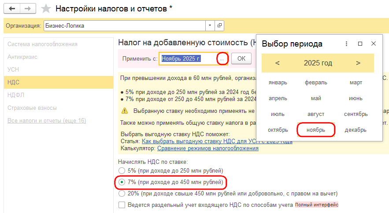Go forward with the right arrow button
Image resolution: width=389 pixels, height=213 pixels.
click(x=28, y=9)
